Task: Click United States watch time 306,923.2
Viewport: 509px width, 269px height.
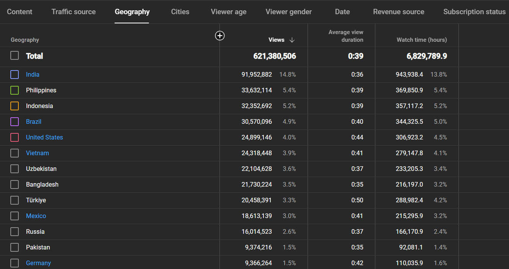Action: [409, 137]
